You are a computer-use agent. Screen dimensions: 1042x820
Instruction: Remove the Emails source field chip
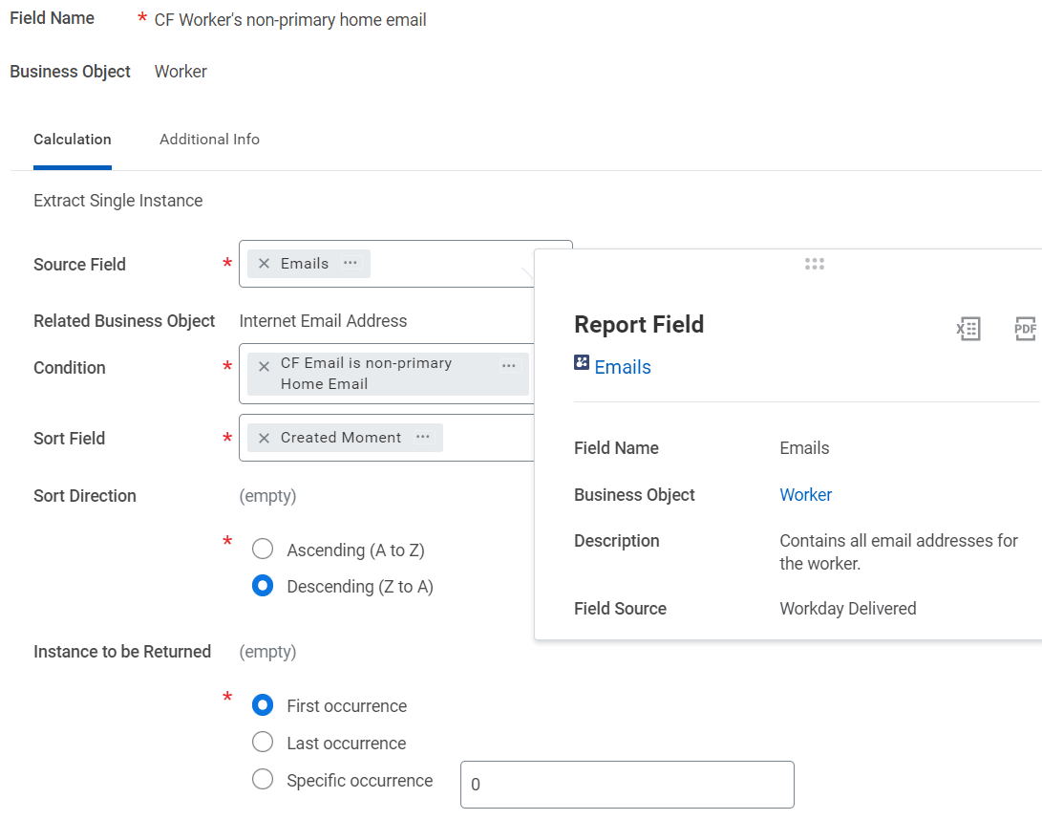pos(265,264)
